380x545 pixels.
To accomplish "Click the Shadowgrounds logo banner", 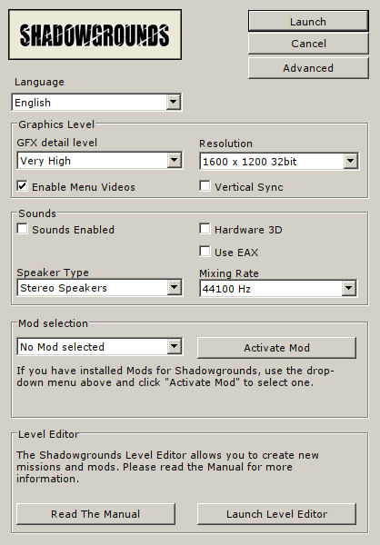I will [95, 35].
